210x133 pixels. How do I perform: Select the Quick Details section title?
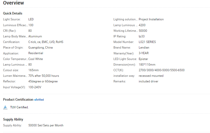tap(13, 13)
